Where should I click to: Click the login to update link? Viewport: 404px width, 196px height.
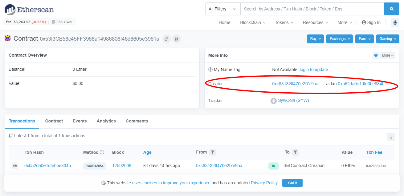(x=314, y=70)
